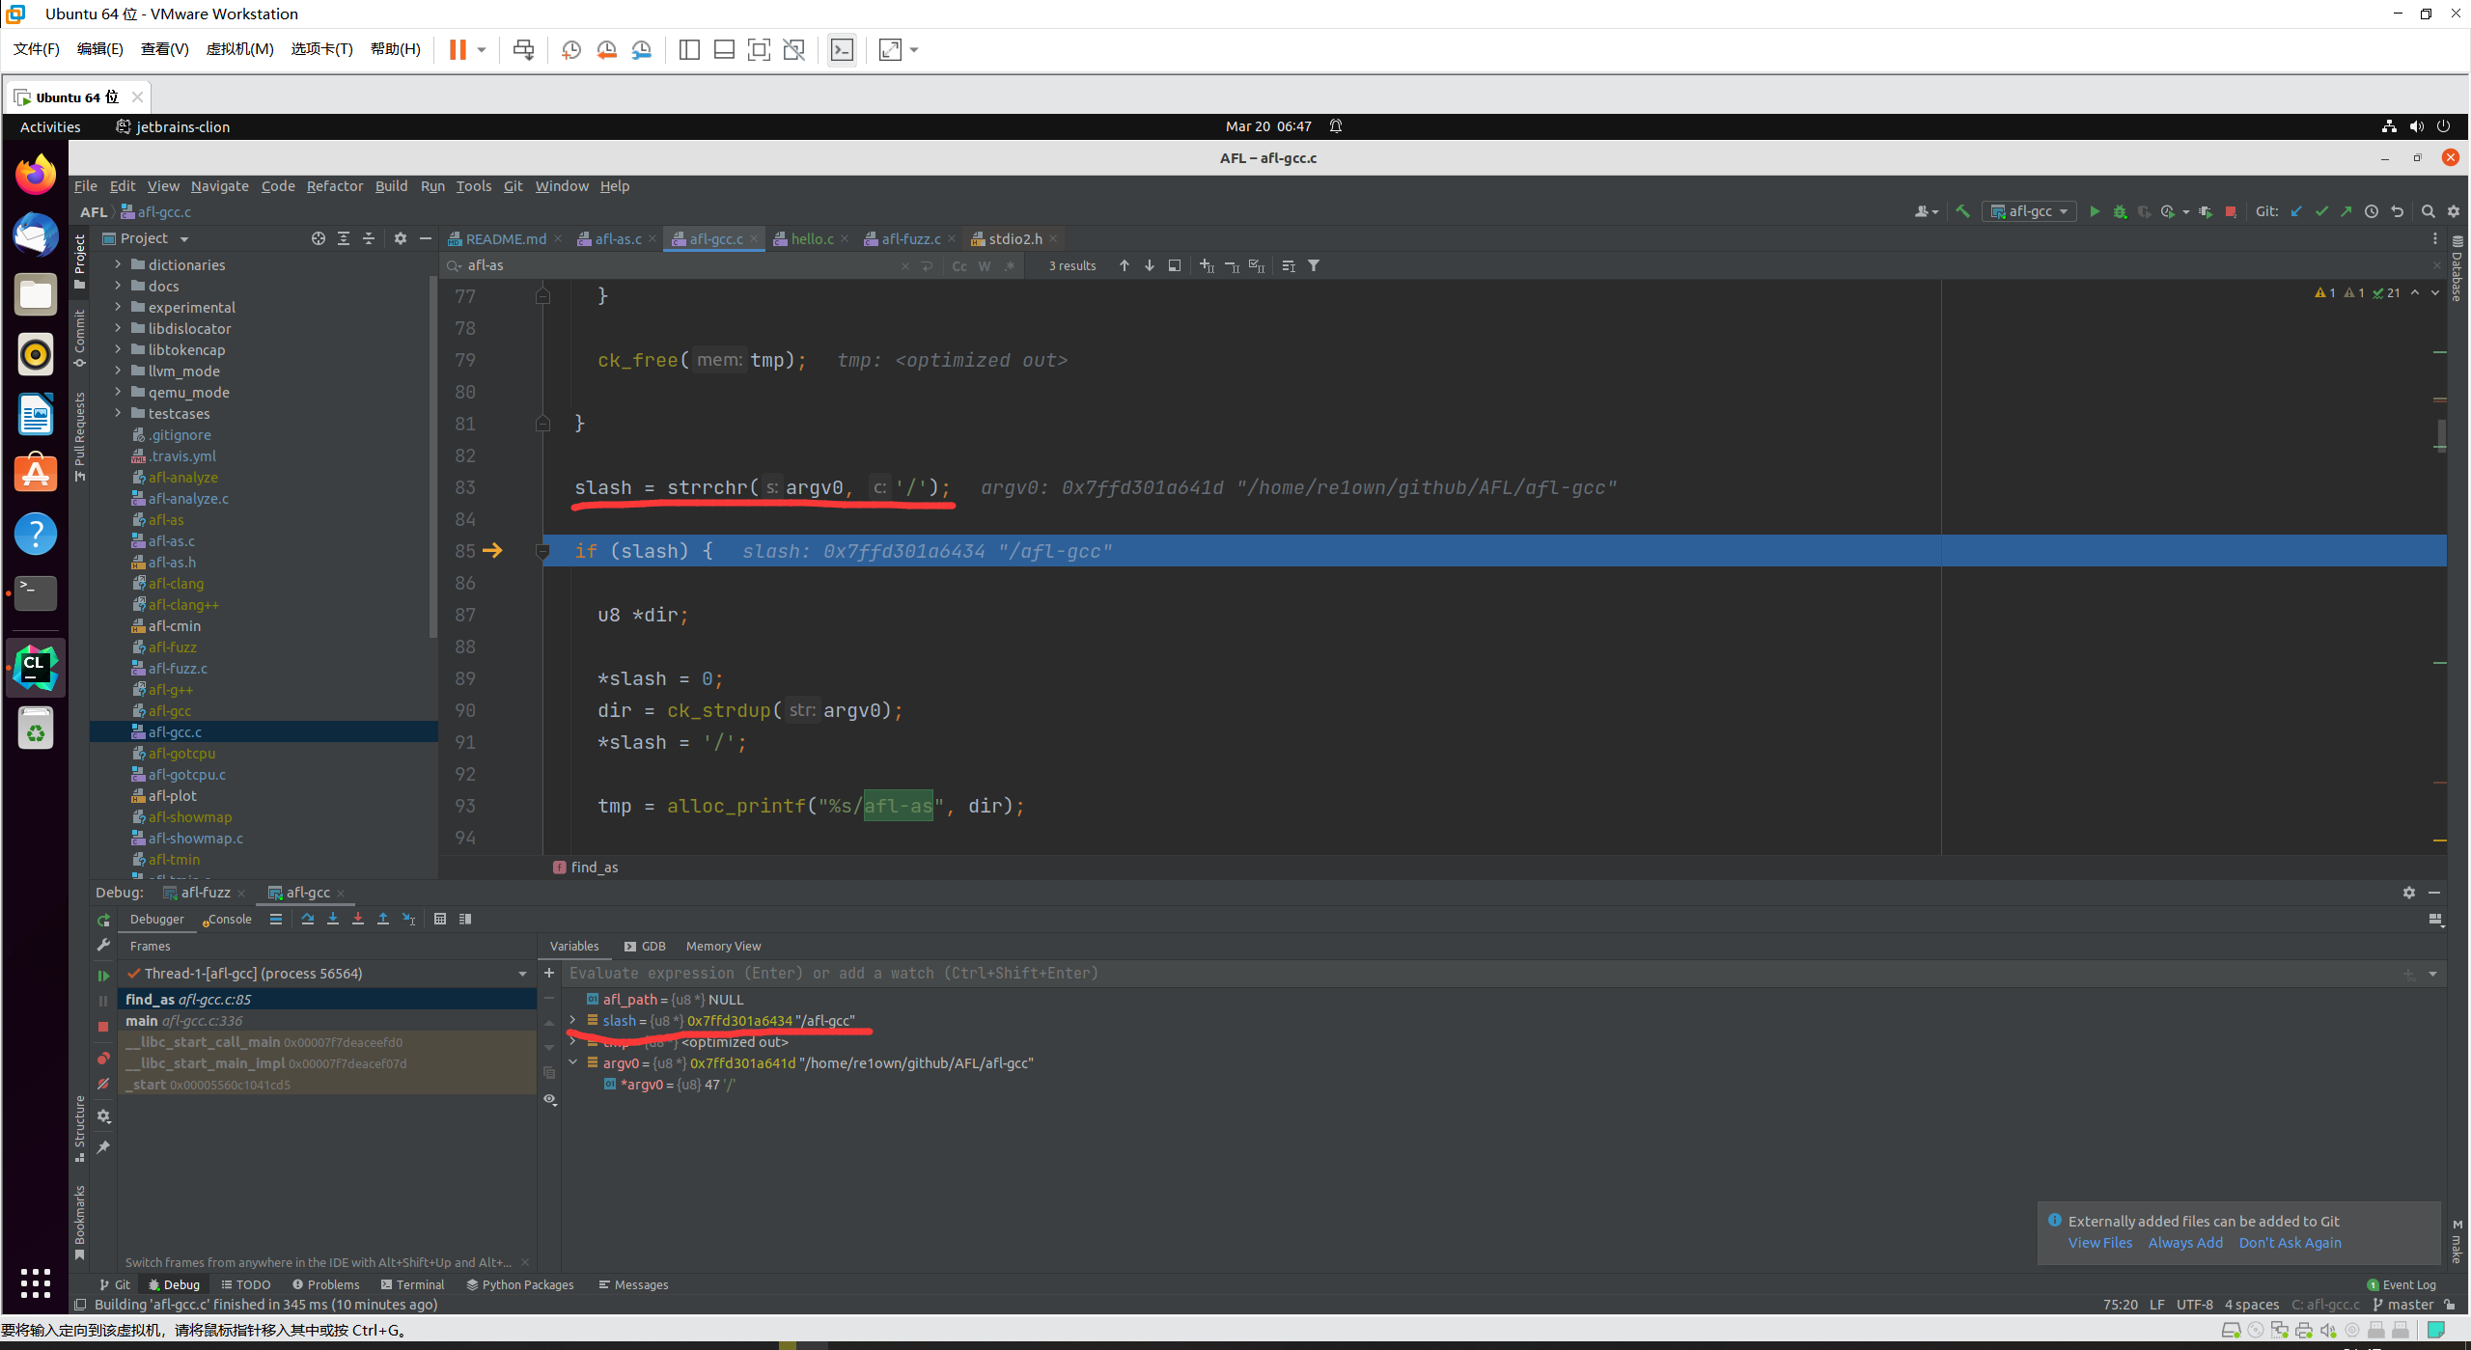Step over in debugger toolbar
Screen dimensions: 2471x1350
click(x=307, y=919)
